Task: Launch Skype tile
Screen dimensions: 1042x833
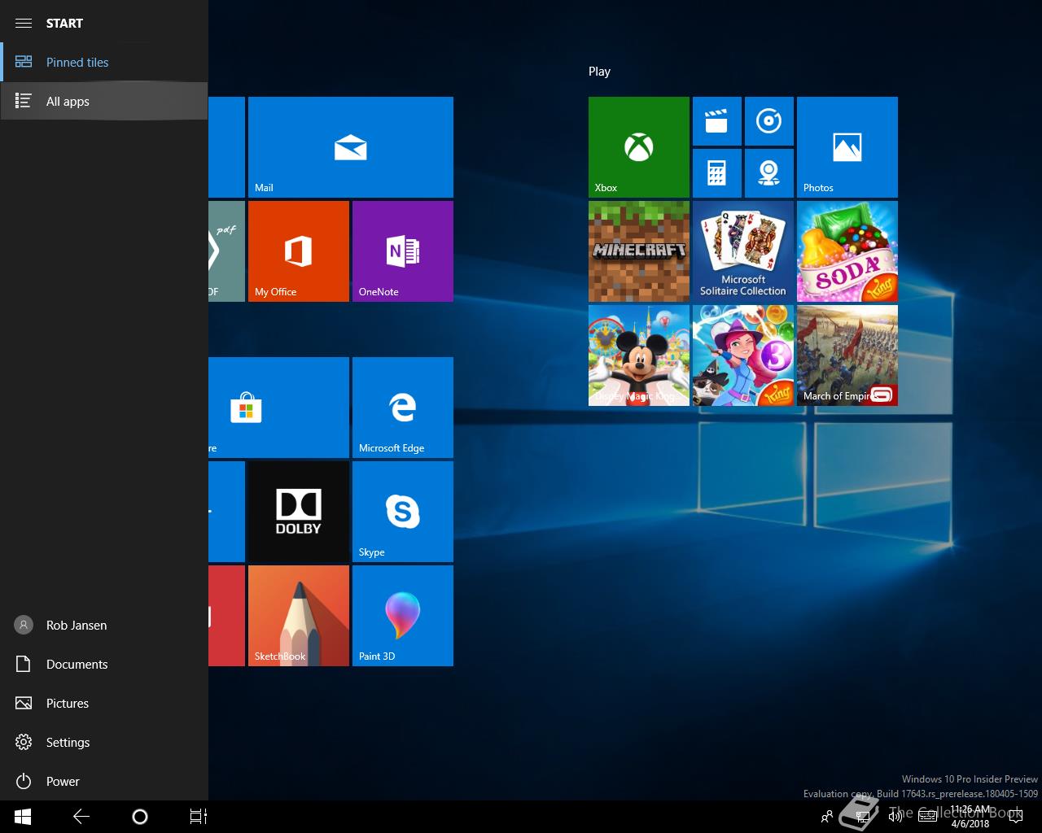Action: click(402, 512)
